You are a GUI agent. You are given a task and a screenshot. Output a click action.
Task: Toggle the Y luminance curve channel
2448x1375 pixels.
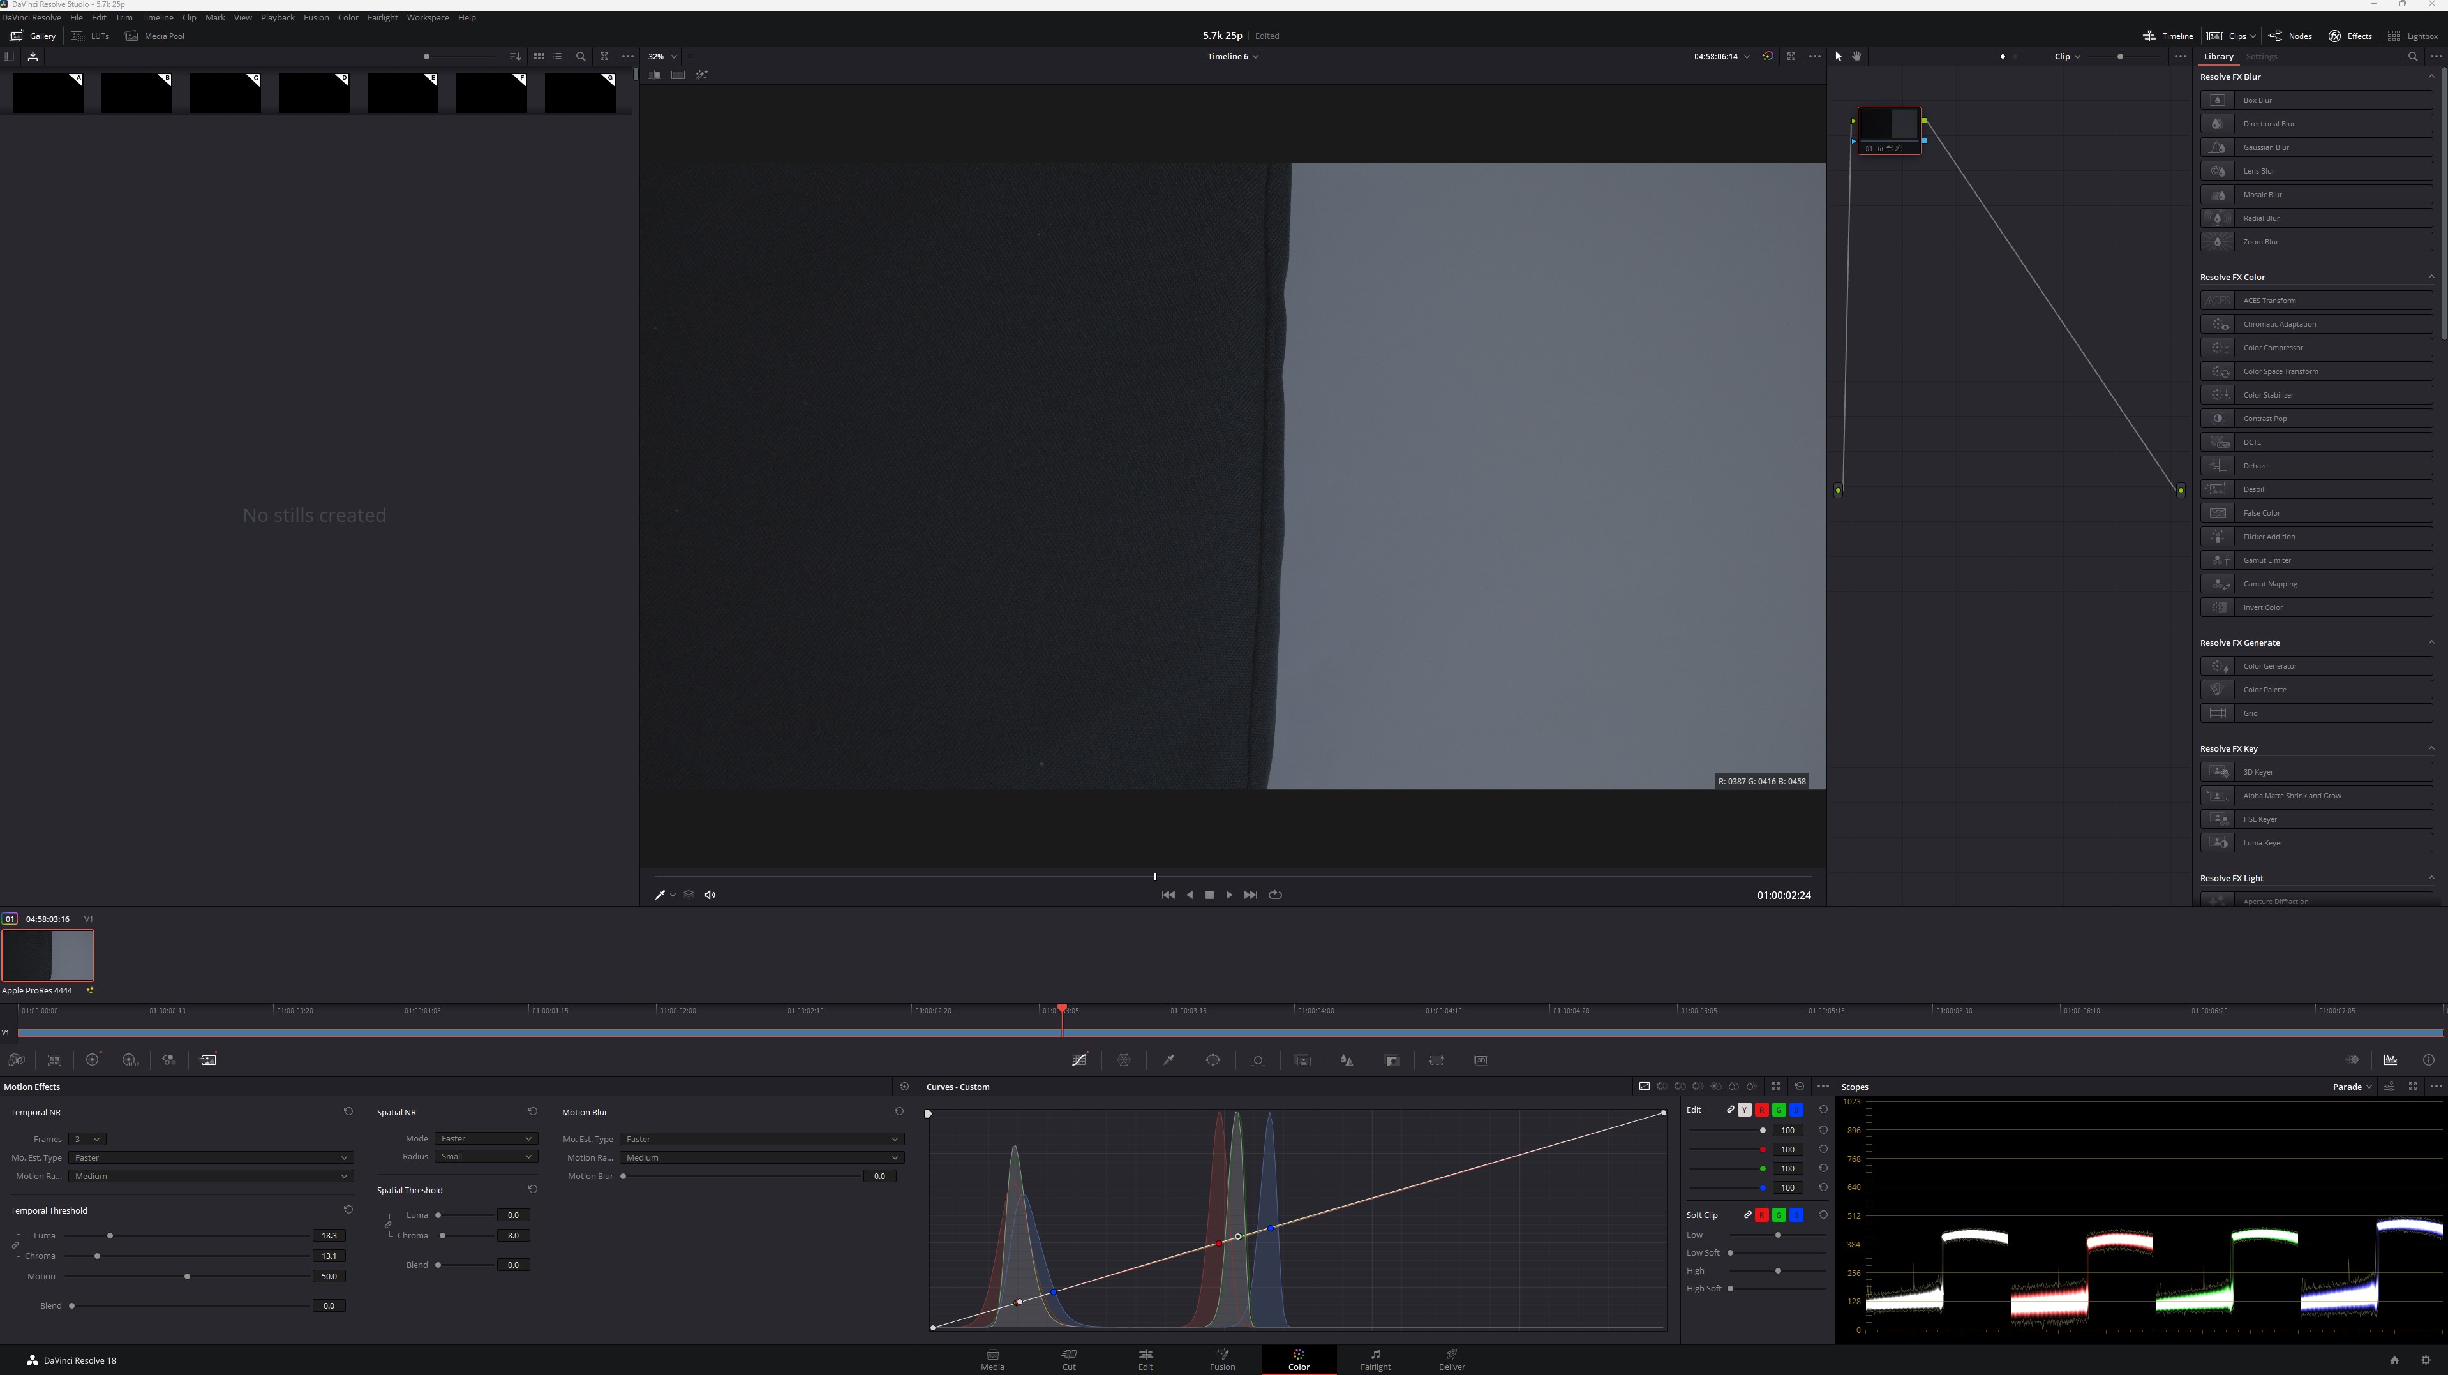pyautogui.click(x=1744, y=1110)
